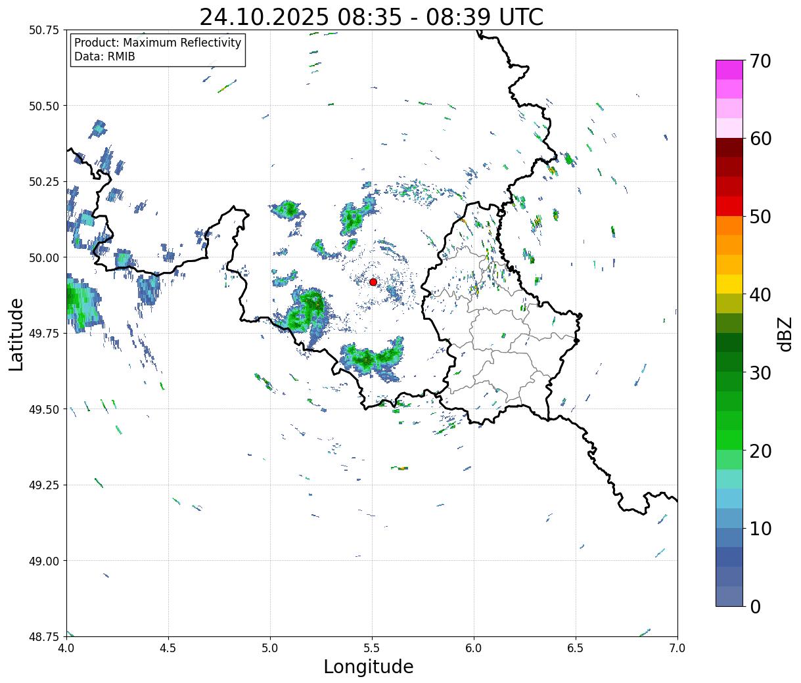Click the 49.25 latitude tick label
Screen dimensions: 801x683
click(43, 485)
